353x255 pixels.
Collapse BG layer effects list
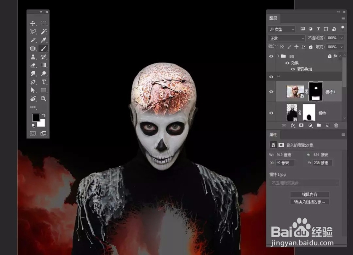340,56
